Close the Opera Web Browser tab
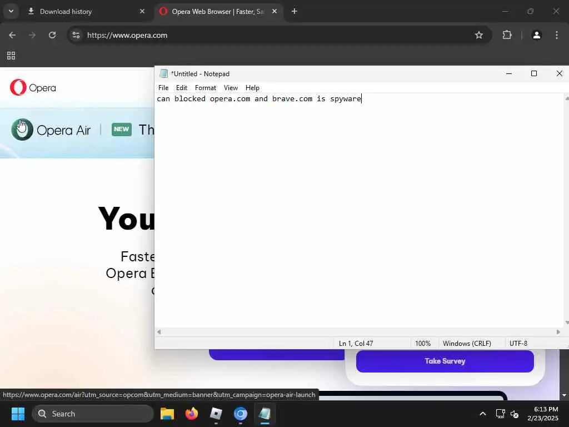Viewport: 569px width, 427px height. pyautogui.click(x=274, y=11)
